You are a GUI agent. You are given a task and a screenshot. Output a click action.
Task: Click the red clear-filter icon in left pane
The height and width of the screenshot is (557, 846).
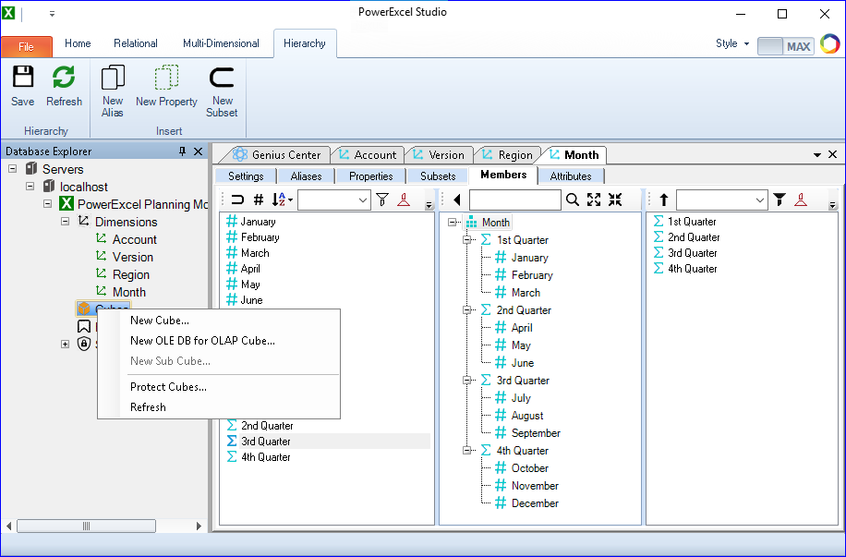click(404, 200)
